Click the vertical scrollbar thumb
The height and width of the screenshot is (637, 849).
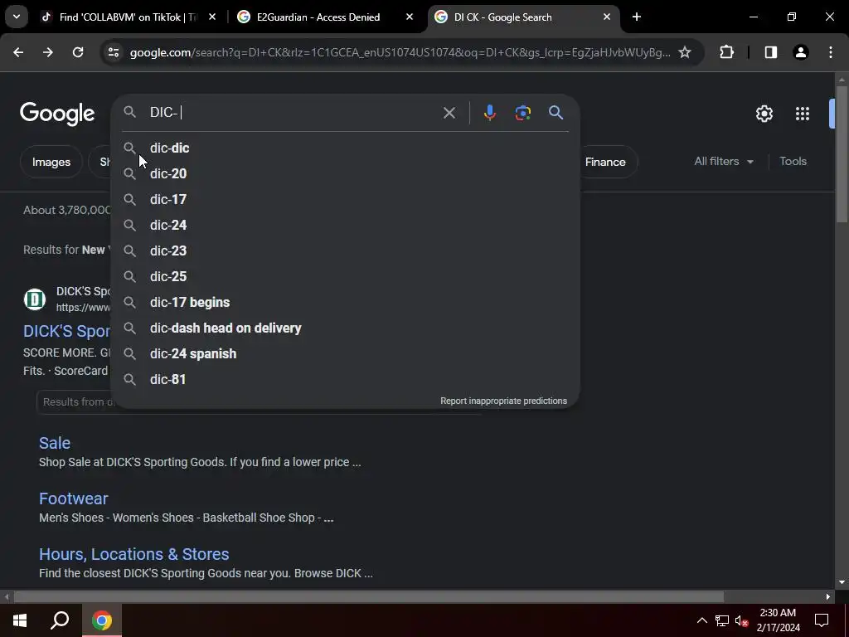pyautogui.click(x=842, y=153)
